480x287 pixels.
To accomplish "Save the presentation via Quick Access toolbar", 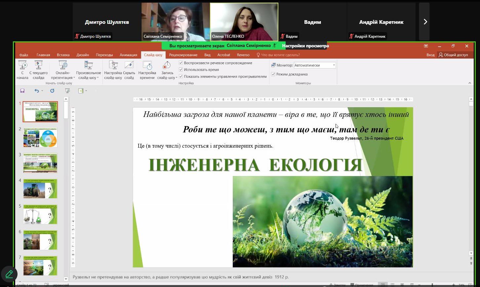I will [22, 90].
